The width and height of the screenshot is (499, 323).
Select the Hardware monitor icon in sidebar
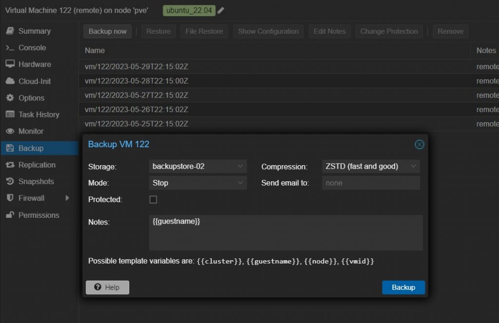click(x=10, y=64)
